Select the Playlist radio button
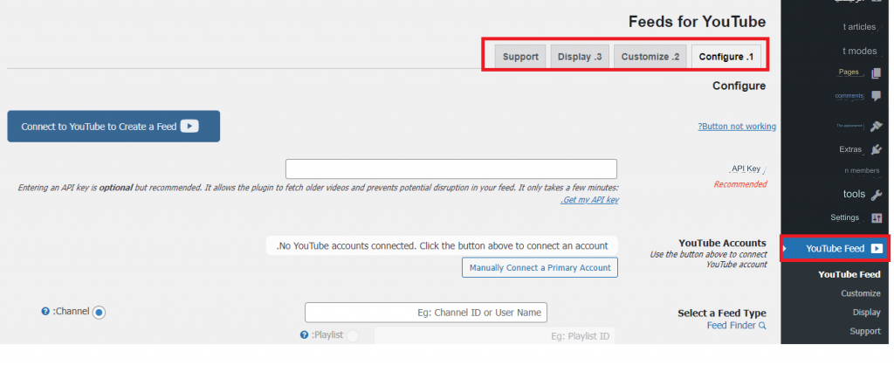Viewport: 894px width, 365px height. [x=353, y=336]
